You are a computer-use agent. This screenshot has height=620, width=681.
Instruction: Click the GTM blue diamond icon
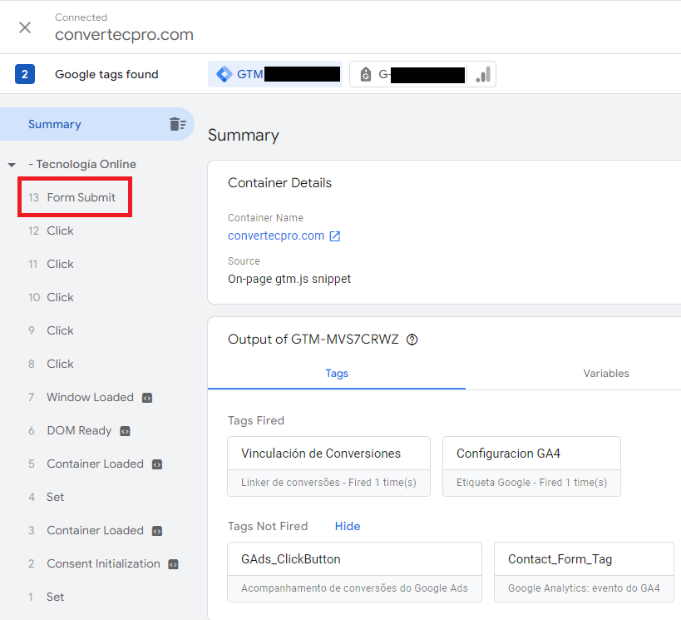[x=225, y=74]
